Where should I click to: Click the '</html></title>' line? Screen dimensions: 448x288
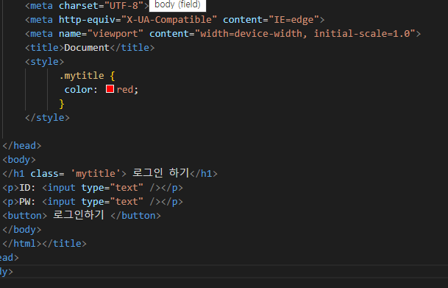tap(45, 244)
